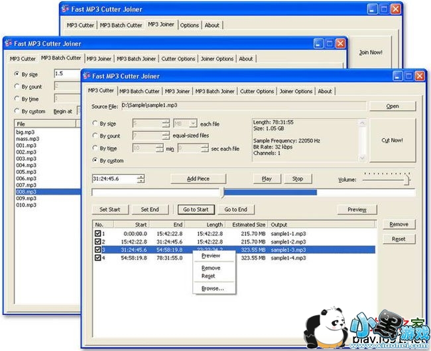Open Cutter Options tab in front window
The width and height of the screenshot is (431, 351).
[x=257, y=91]
